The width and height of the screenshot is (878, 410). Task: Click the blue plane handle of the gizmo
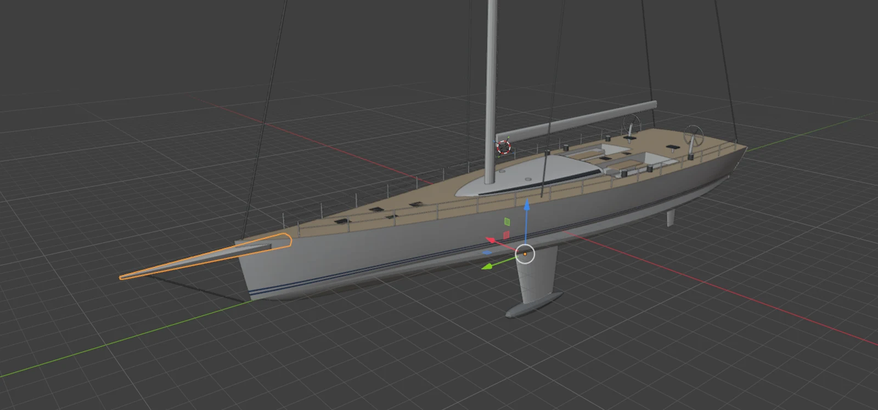pos(487,253)
